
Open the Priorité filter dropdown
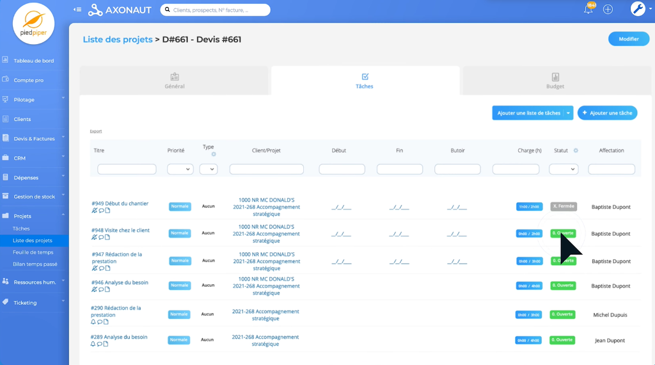click(x=180, y=169)
